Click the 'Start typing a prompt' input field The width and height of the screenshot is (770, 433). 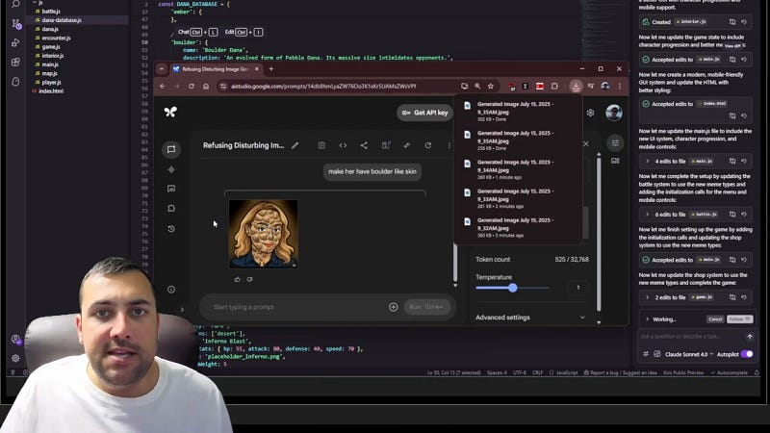[x=295, y=307]
